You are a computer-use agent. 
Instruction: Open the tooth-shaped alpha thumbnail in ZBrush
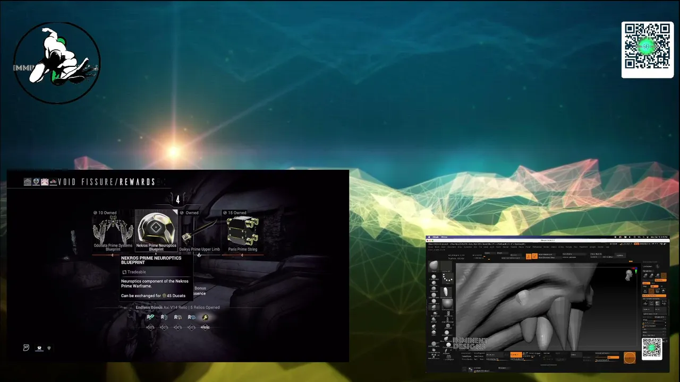click(446, 291)
